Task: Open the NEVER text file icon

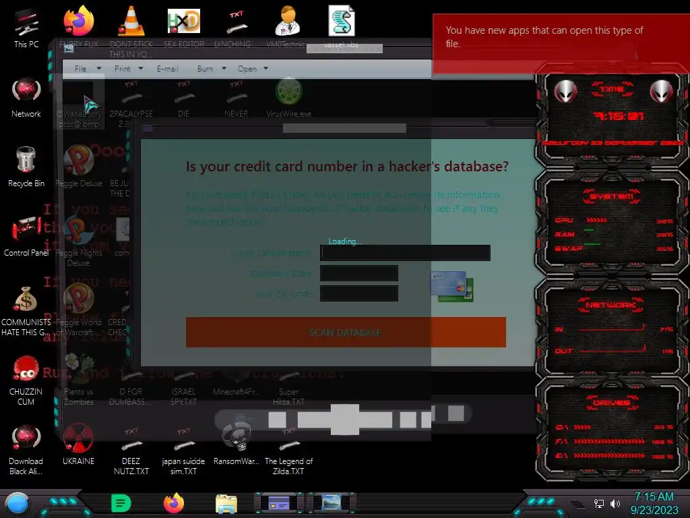Action: (237, 98)
